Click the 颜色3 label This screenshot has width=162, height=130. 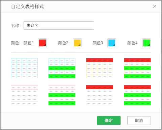pyautogui.click(x=98, y=43)
